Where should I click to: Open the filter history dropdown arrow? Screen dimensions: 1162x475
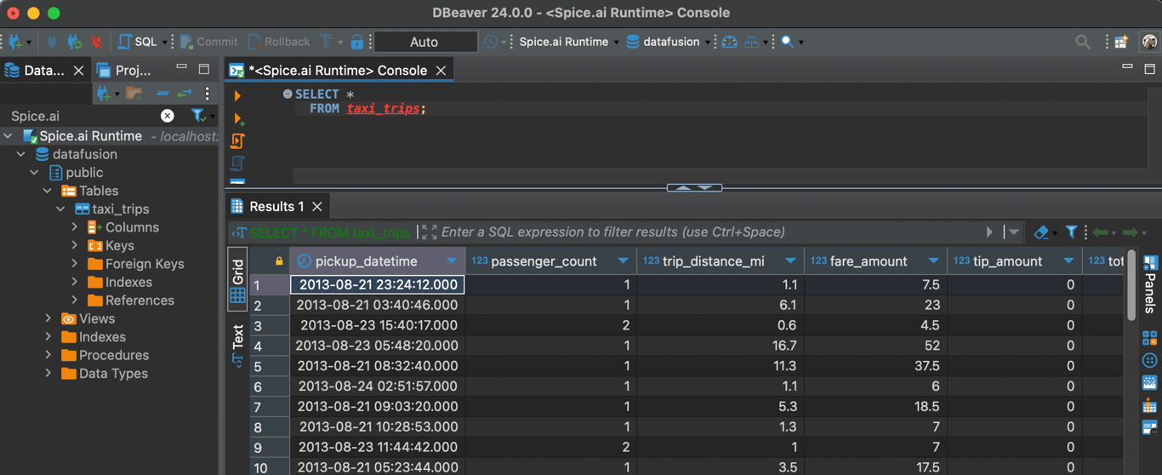click(x=1014, y=232)
